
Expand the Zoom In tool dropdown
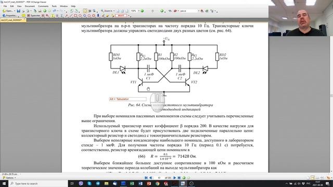(x=114, y=11)
